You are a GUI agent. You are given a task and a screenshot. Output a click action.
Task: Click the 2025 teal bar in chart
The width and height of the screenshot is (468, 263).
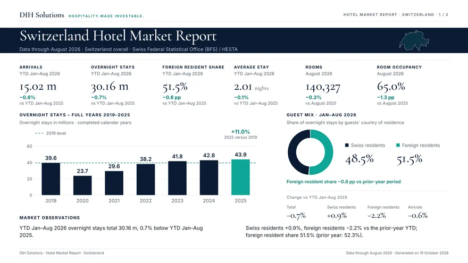coord(240,177)
